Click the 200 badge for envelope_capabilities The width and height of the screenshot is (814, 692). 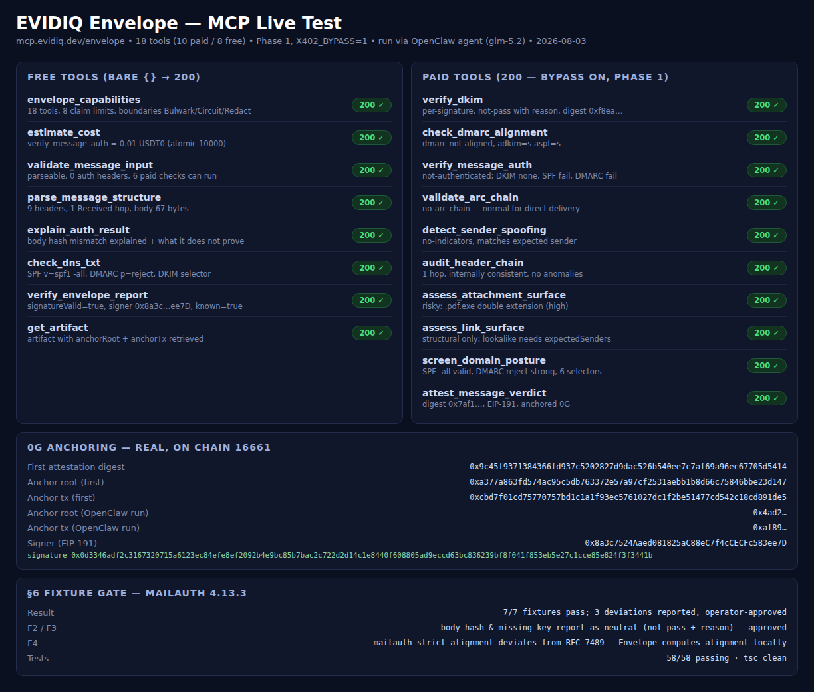pyautogui.click(x=371, y=105)
